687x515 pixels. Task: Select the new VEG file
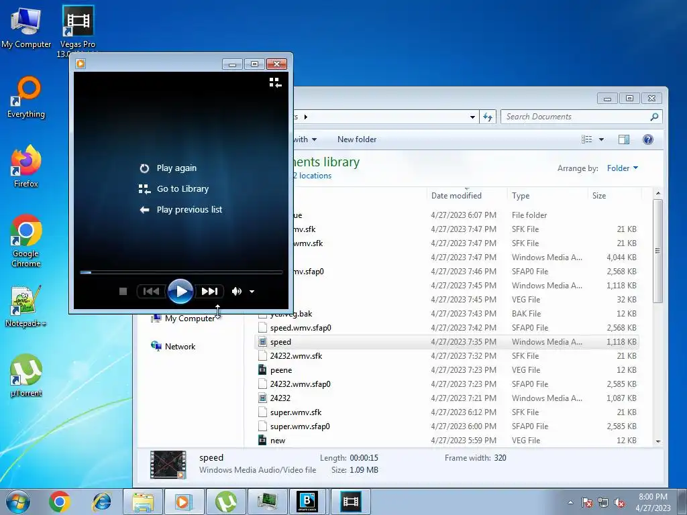point(272,441)
